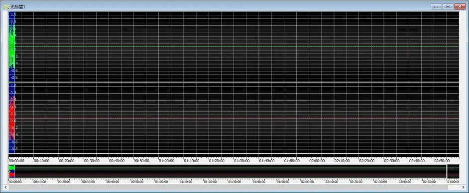Image resolution: width=469 pixels, height=193 pixels.
Task: Select 00:30:00 on the main time ruler
Action: pos(92,161)
